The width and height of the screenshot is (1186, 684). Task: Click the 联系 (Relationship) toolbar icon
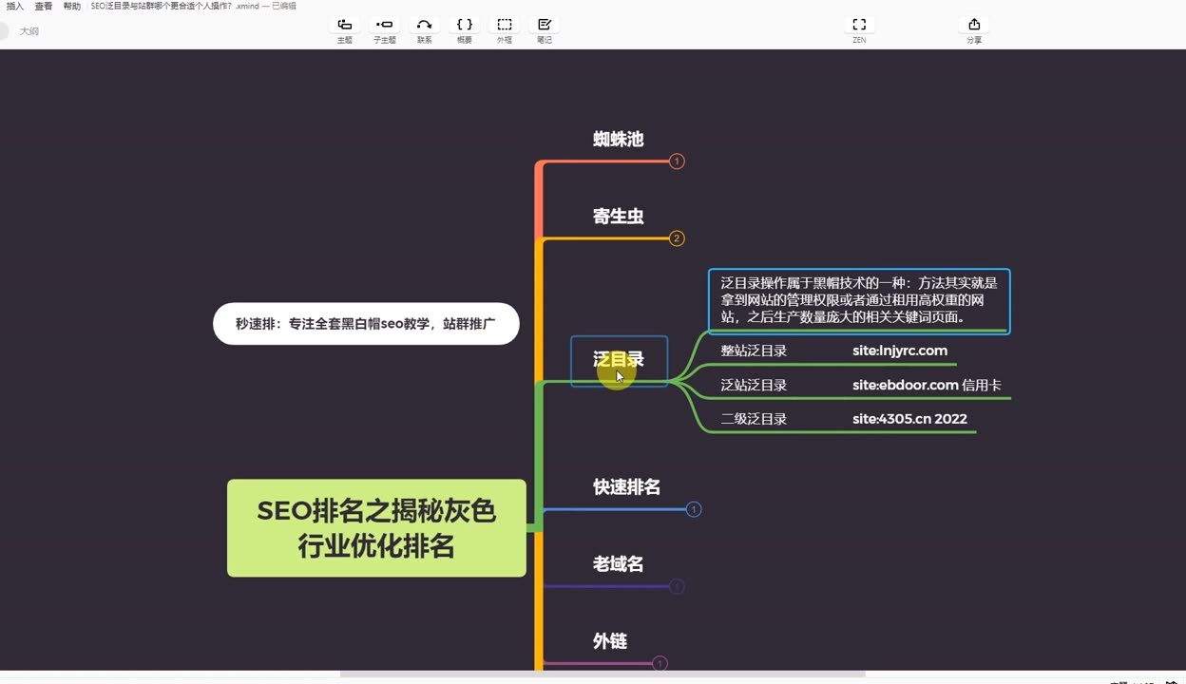[424, 25]
